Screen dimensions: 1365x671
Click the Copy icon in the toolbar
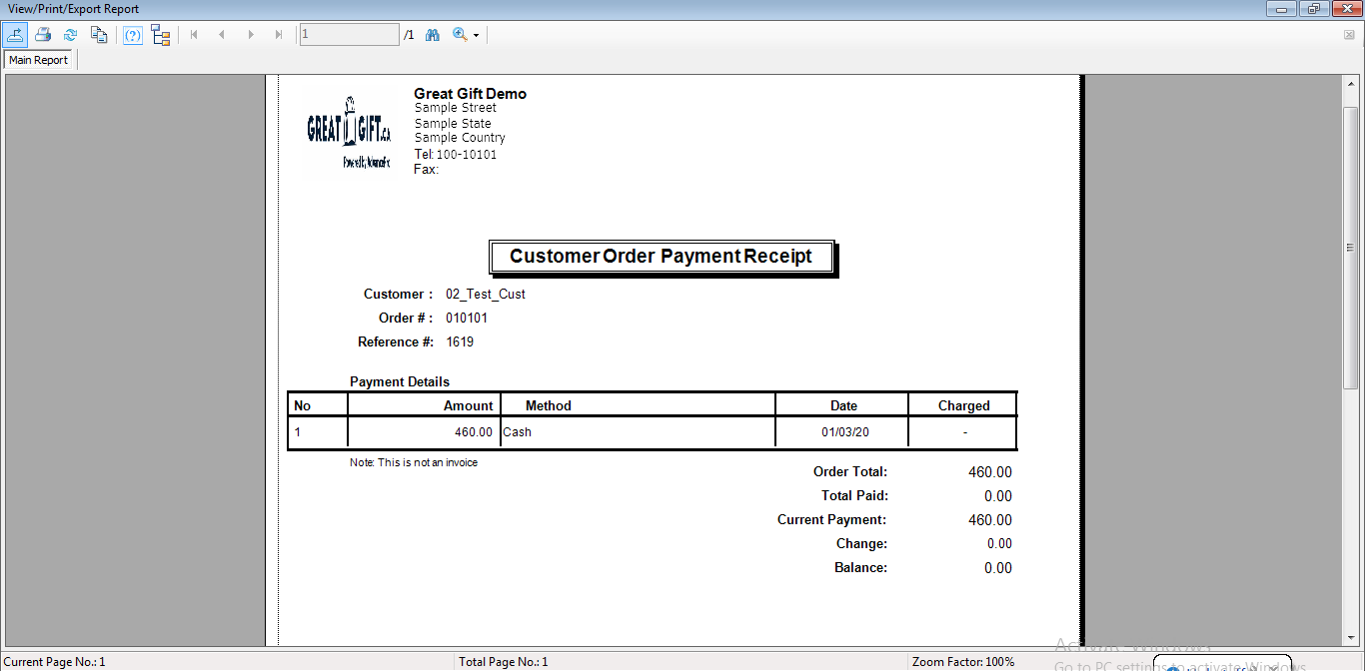(x=99, y=35)
